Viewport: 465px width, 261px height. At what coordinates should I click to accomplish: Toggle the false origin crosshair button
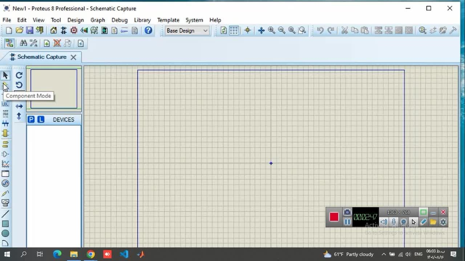[x=248, y=30]
